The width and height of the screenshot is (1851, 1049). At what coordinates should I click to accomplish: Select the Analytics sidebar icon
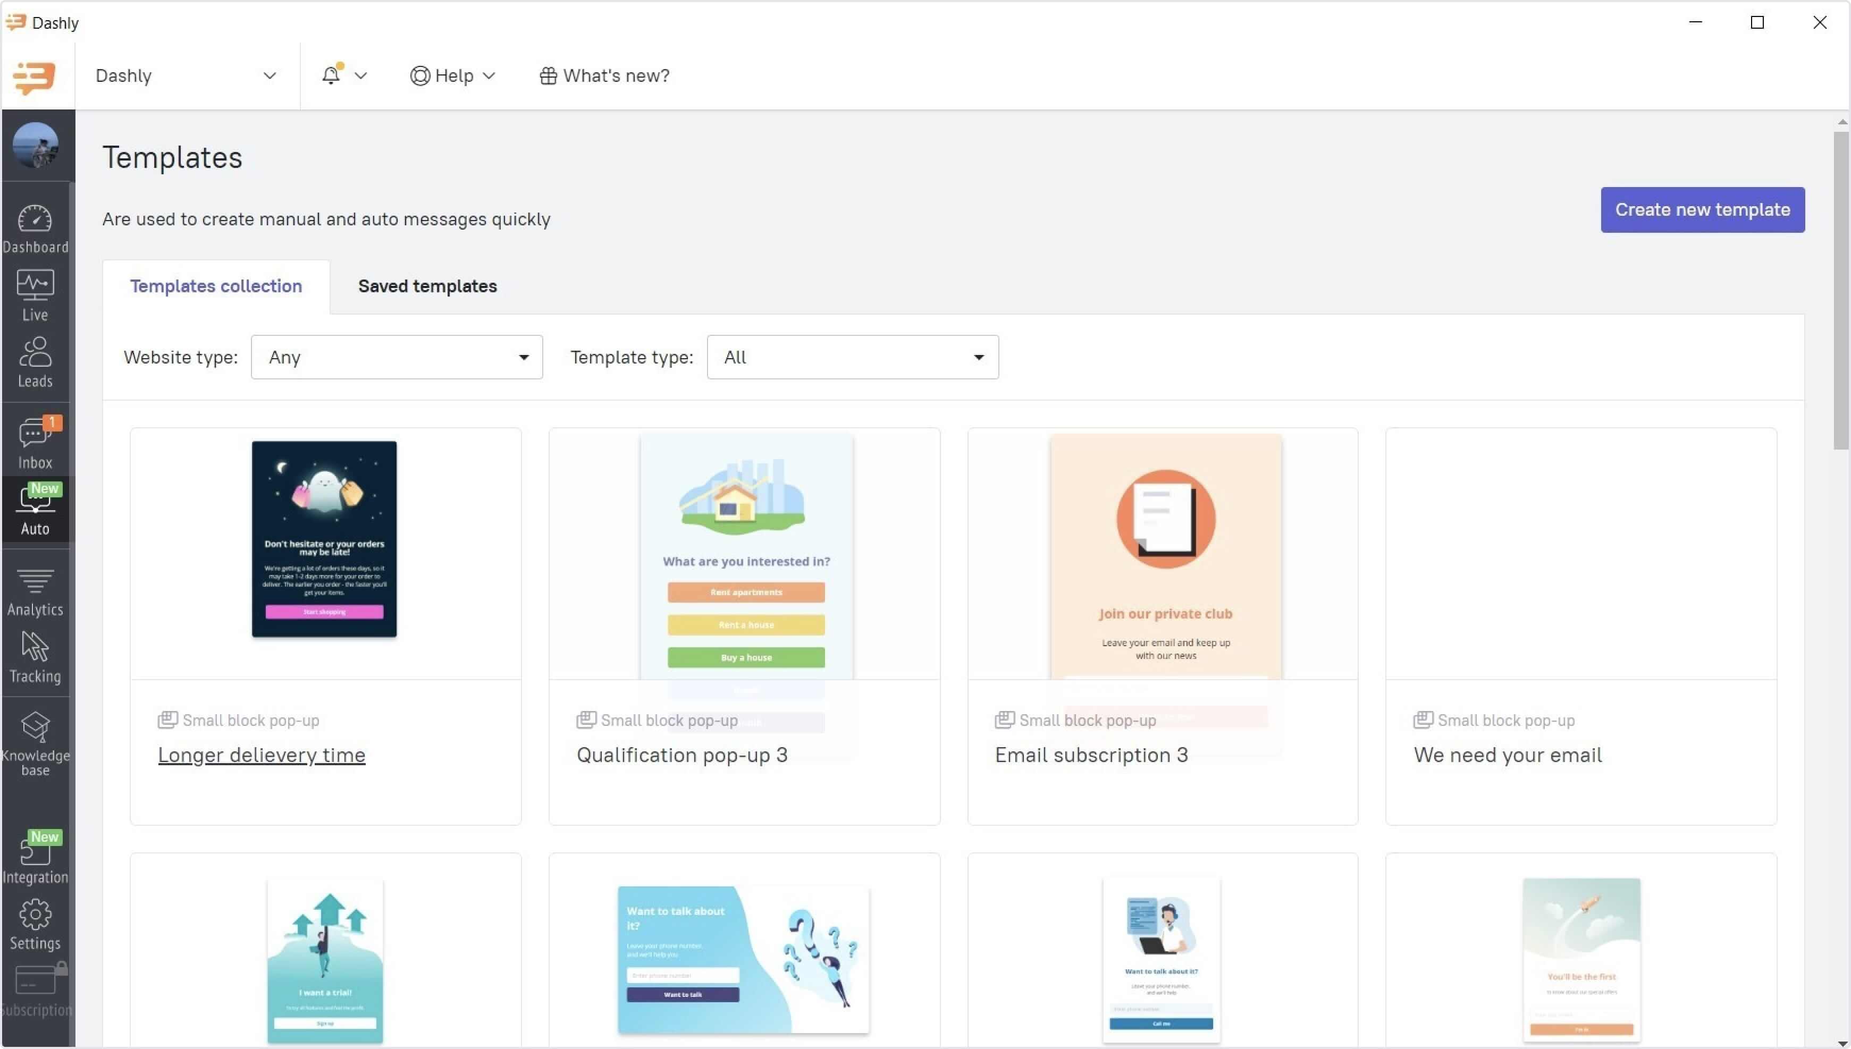pos(35,592)
